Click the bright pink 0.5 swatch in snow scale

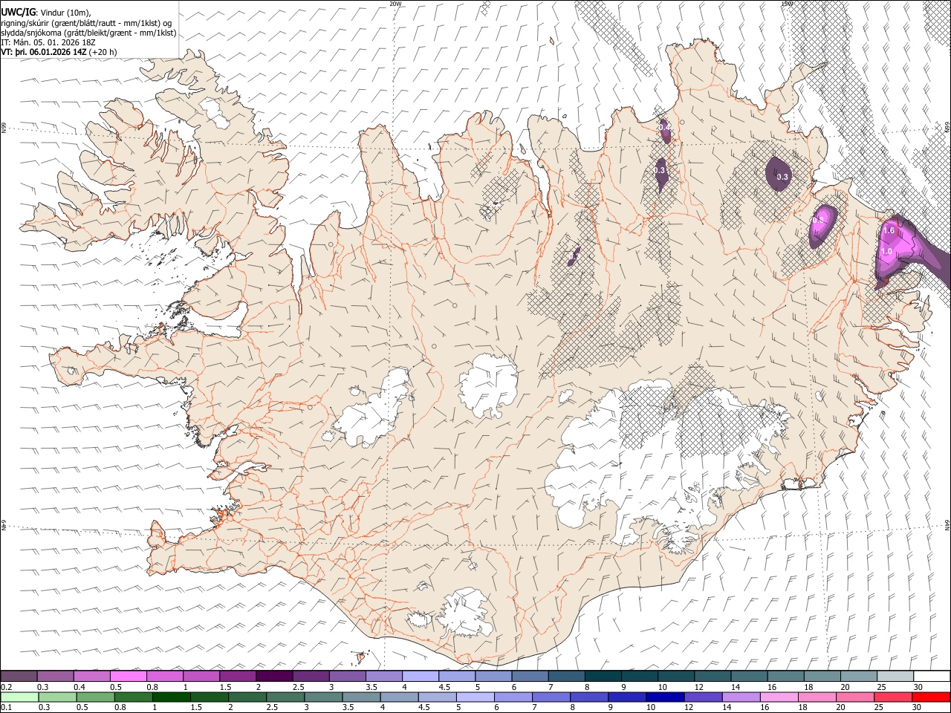tap(128, 676)
